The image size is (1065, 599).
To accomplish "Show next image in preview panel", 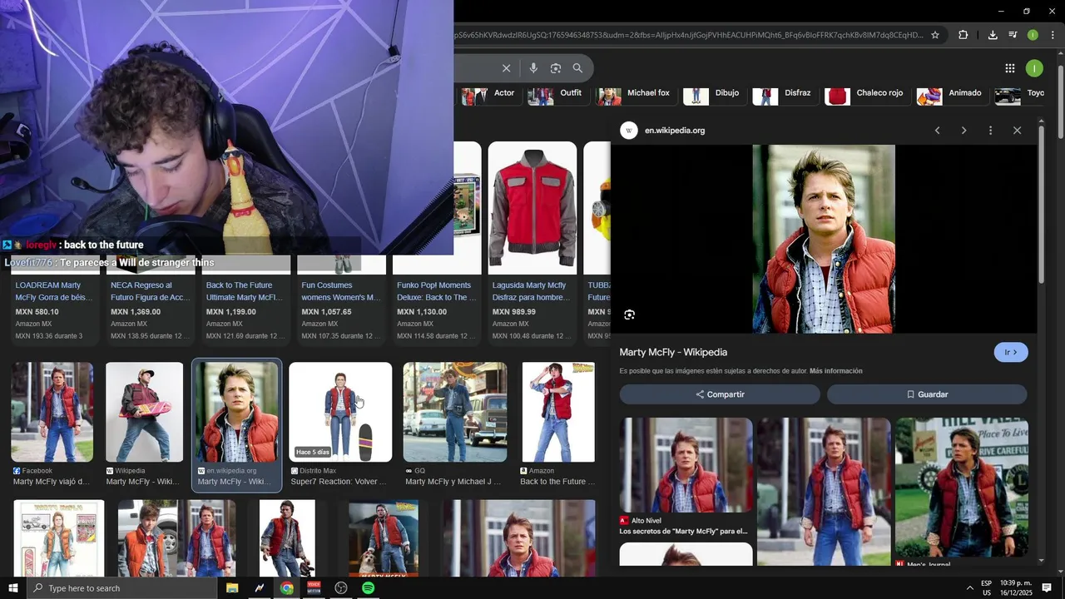I will (963, 131).
